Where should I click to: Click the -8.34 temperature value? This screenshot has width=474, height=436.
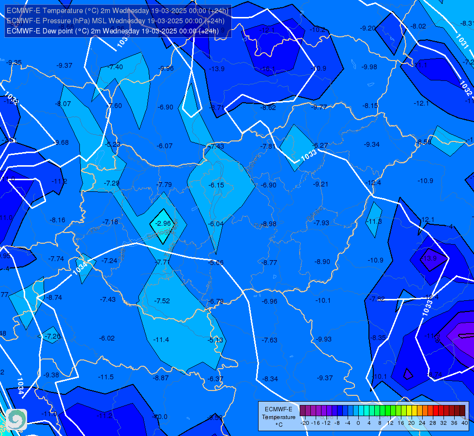click(x=270, y=378)
